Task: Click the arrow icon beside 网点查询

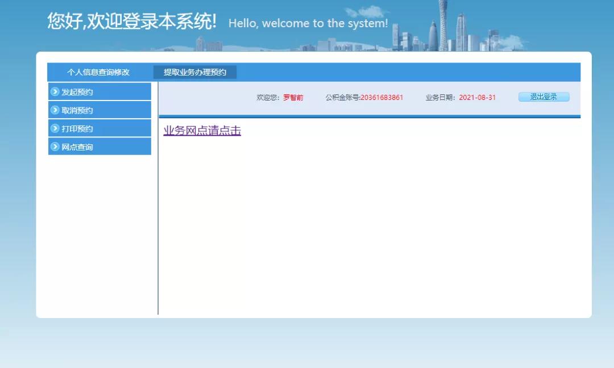Action: tap(55, 147)
